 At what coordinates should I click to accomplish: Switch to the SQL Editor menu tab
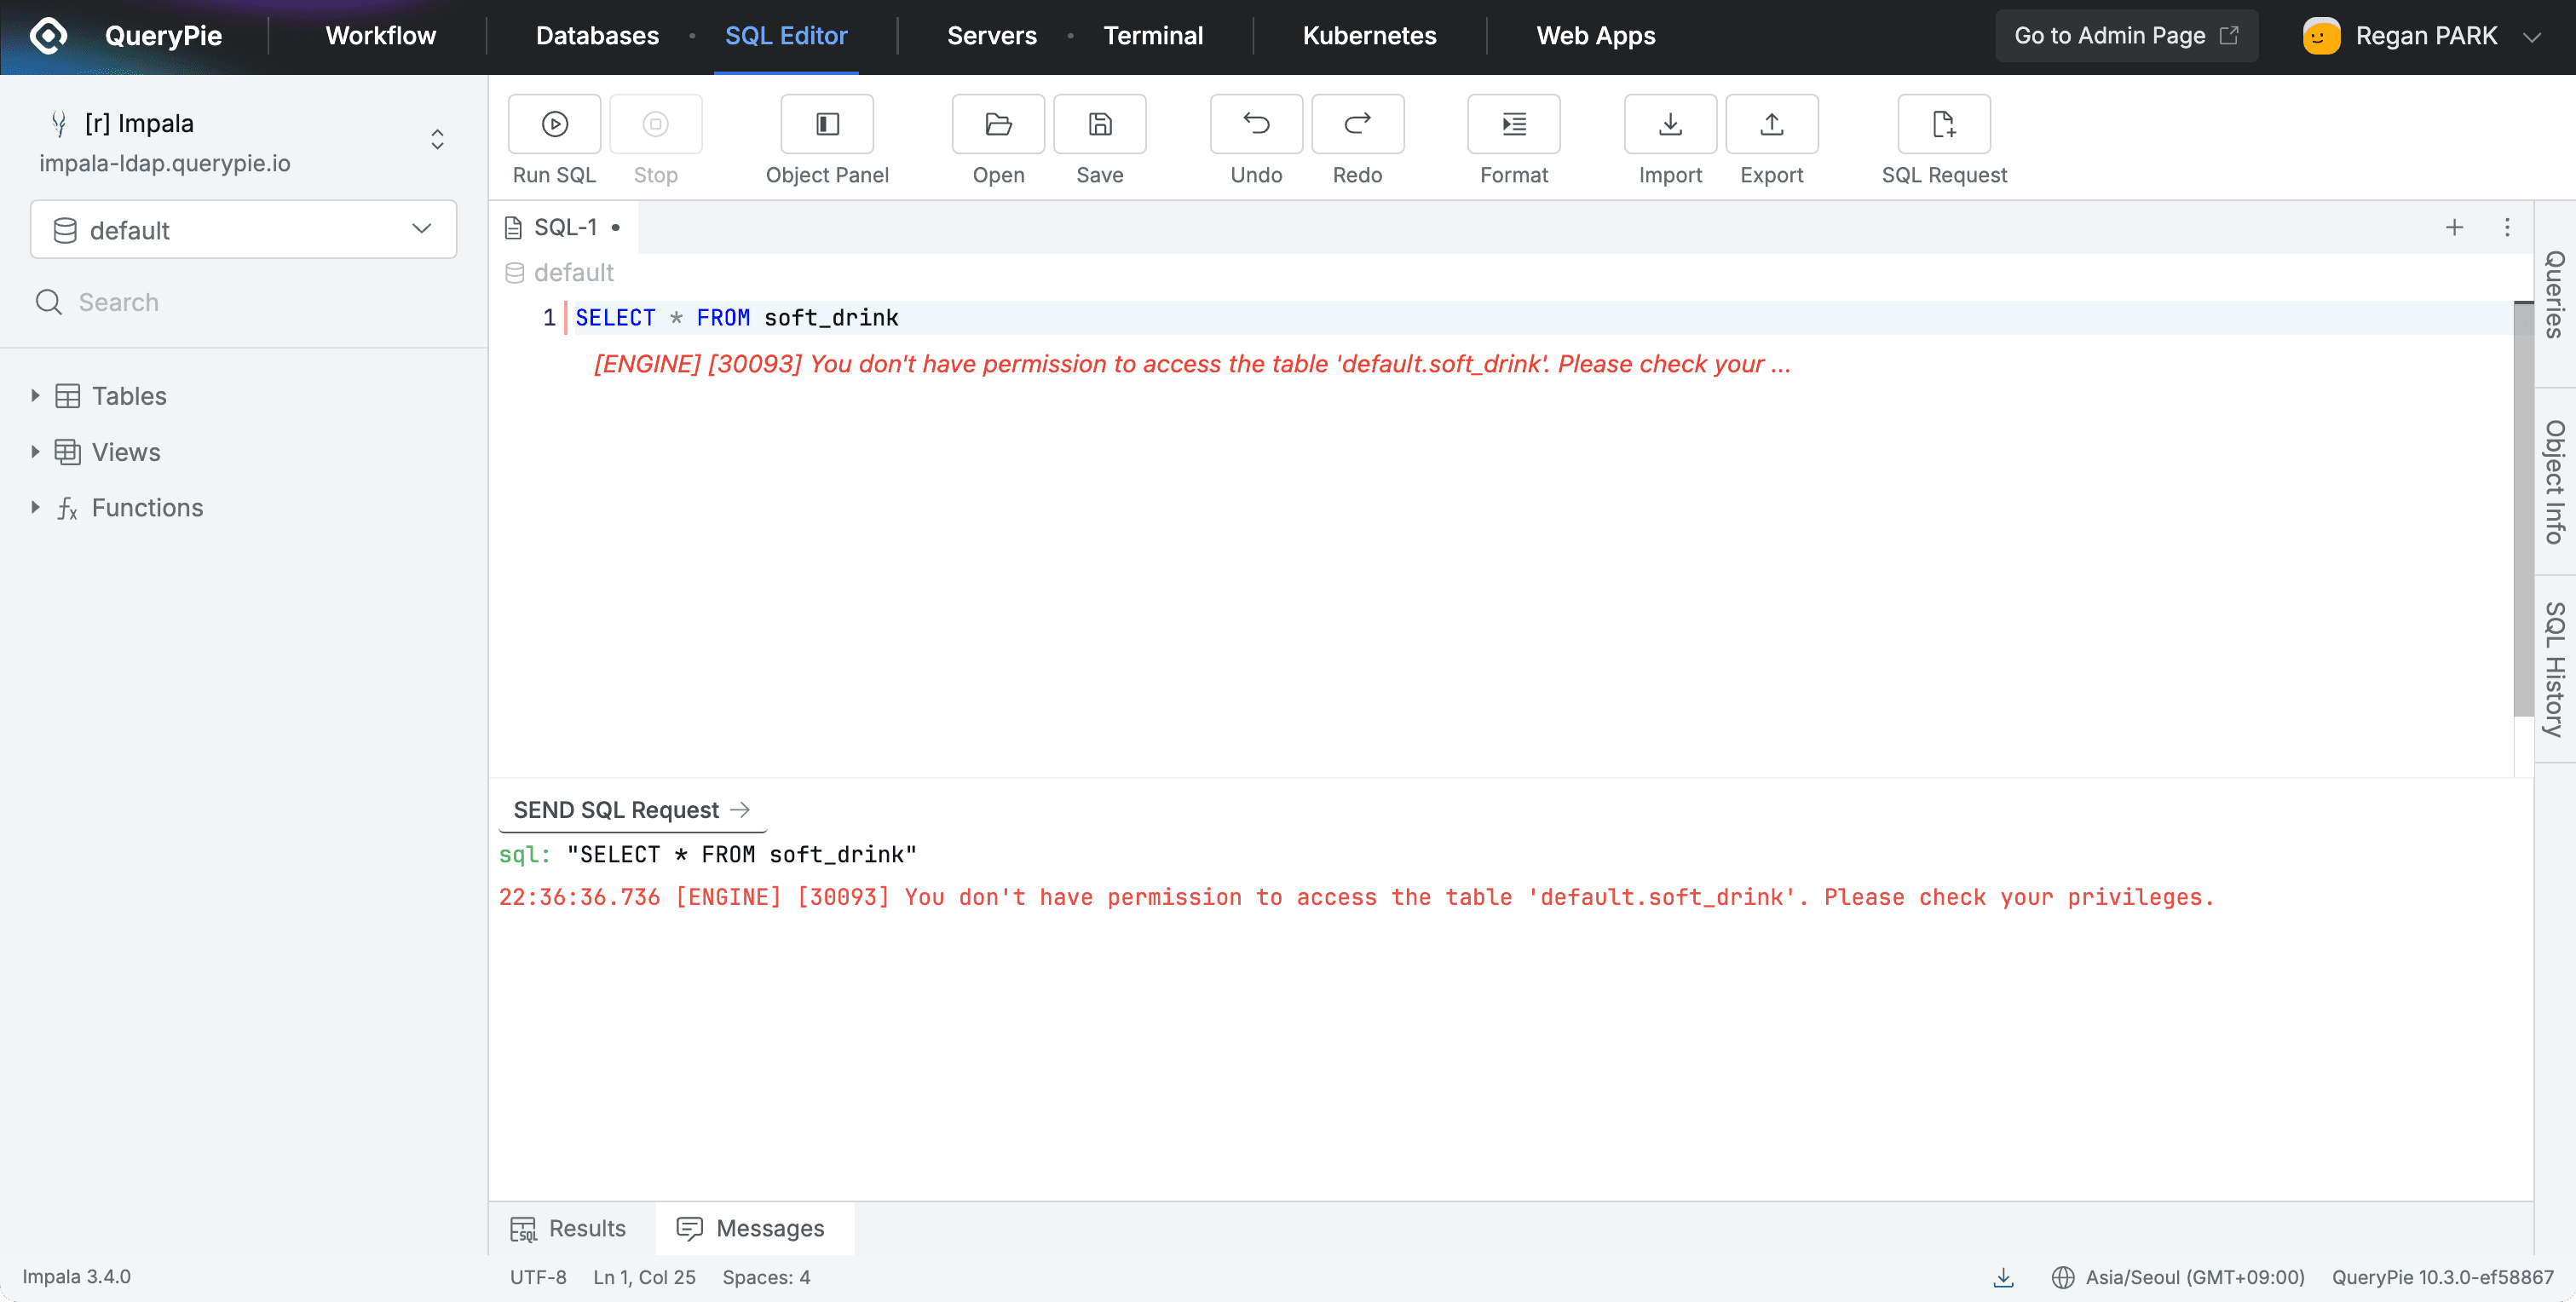(x=786, y=35)
